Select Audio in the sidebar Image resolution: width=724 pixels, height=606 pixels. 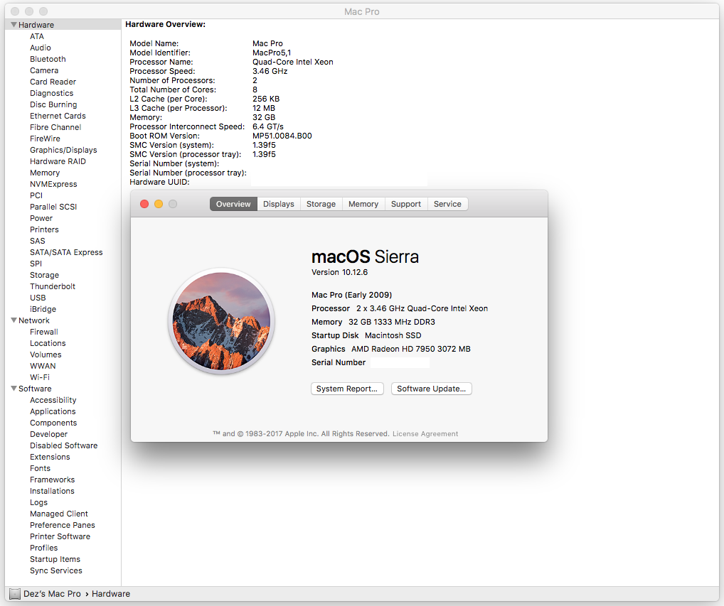pos(41,48)
